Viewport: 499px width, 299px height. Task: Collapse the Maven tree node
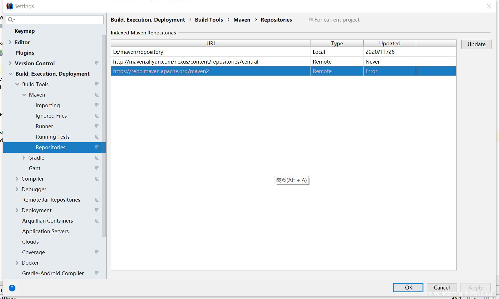(24, 95)
